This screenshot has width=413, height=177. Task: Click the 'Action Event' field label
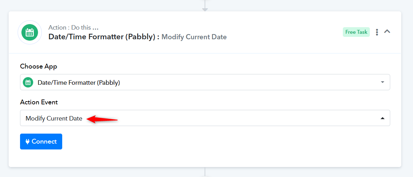(x=39, y=102)
